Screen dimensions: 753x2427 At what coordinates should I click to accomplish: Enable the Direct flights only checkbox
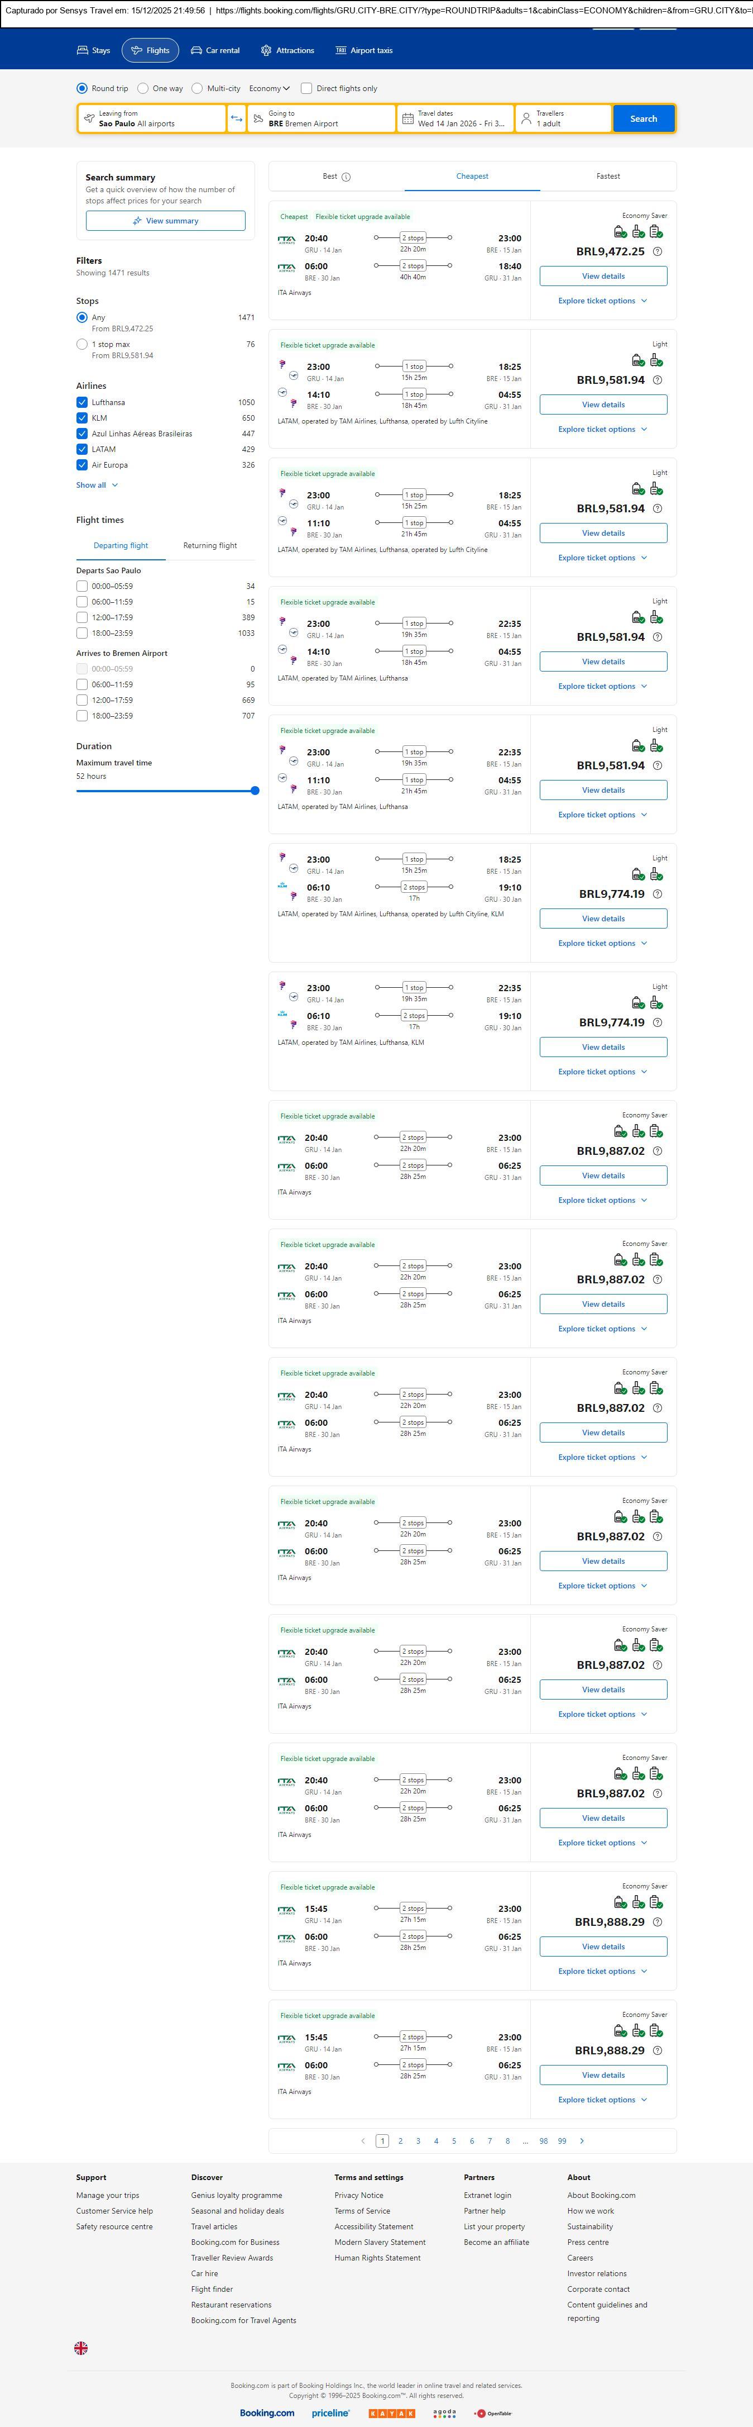(x=306, y=89)
